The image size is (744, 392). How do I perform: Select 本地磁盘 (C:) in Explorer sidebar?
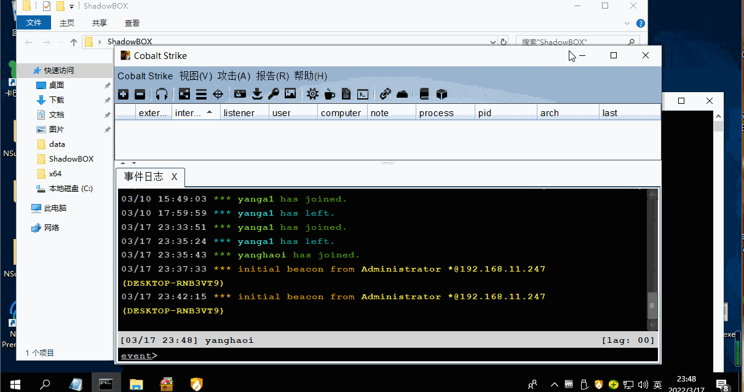71,189
